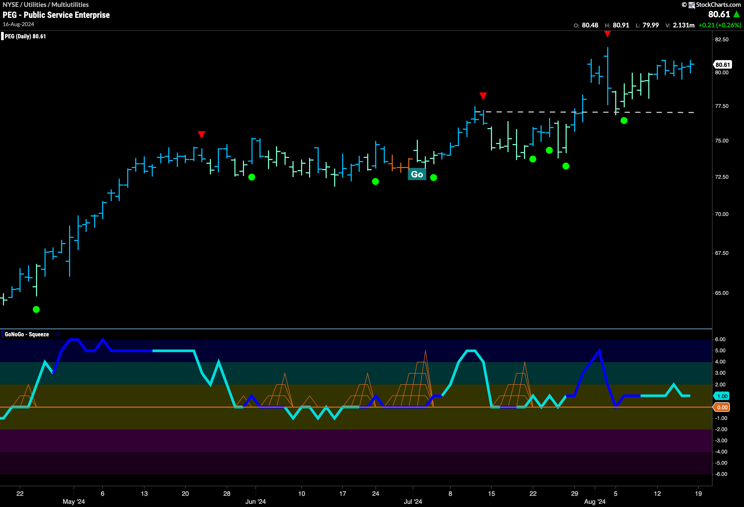The height and width of the screenshot is (507, 744).
Task: Click the volume value 2.131m
Action: click(x=684, y=25)
